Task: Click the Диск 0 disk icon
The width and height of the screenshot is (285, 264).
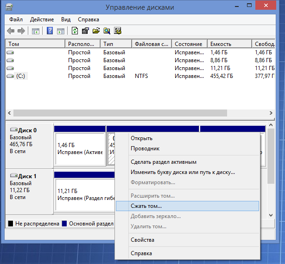Action: 14,129
